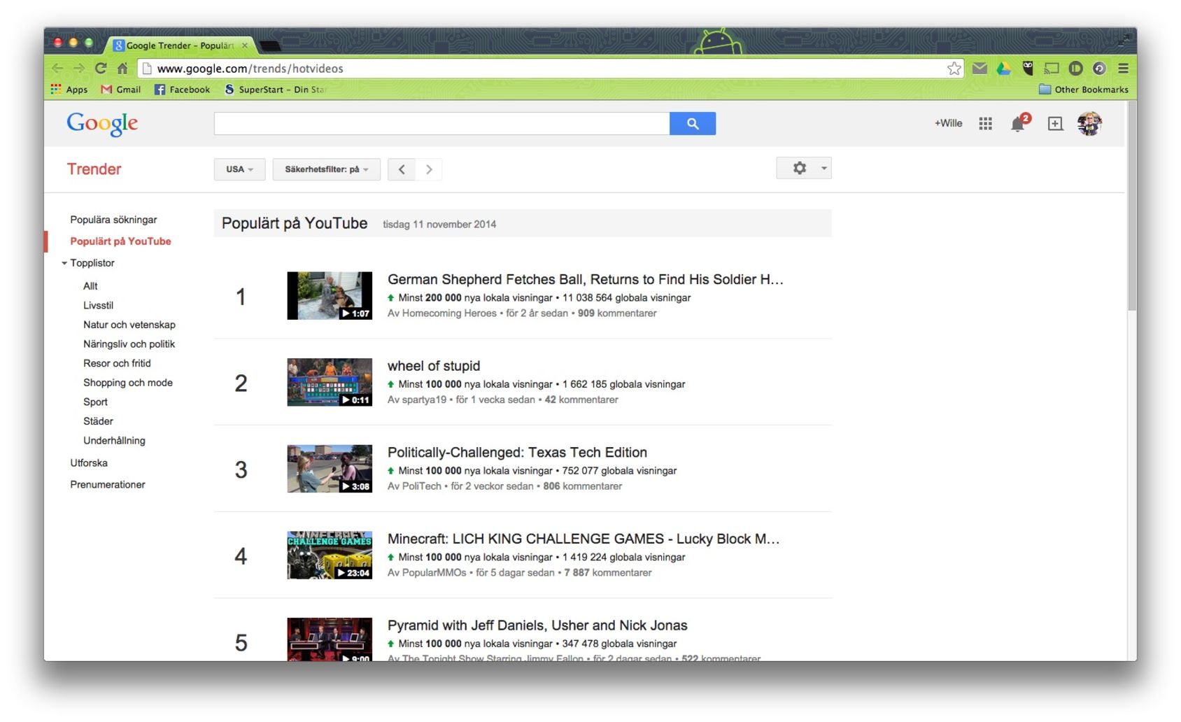Image resolution: width=1181 pixels, height=722 pixels.
Task: Open the Säkerhetsfilter dropdown
Action: pyautogui.click(x=326, y=169)
